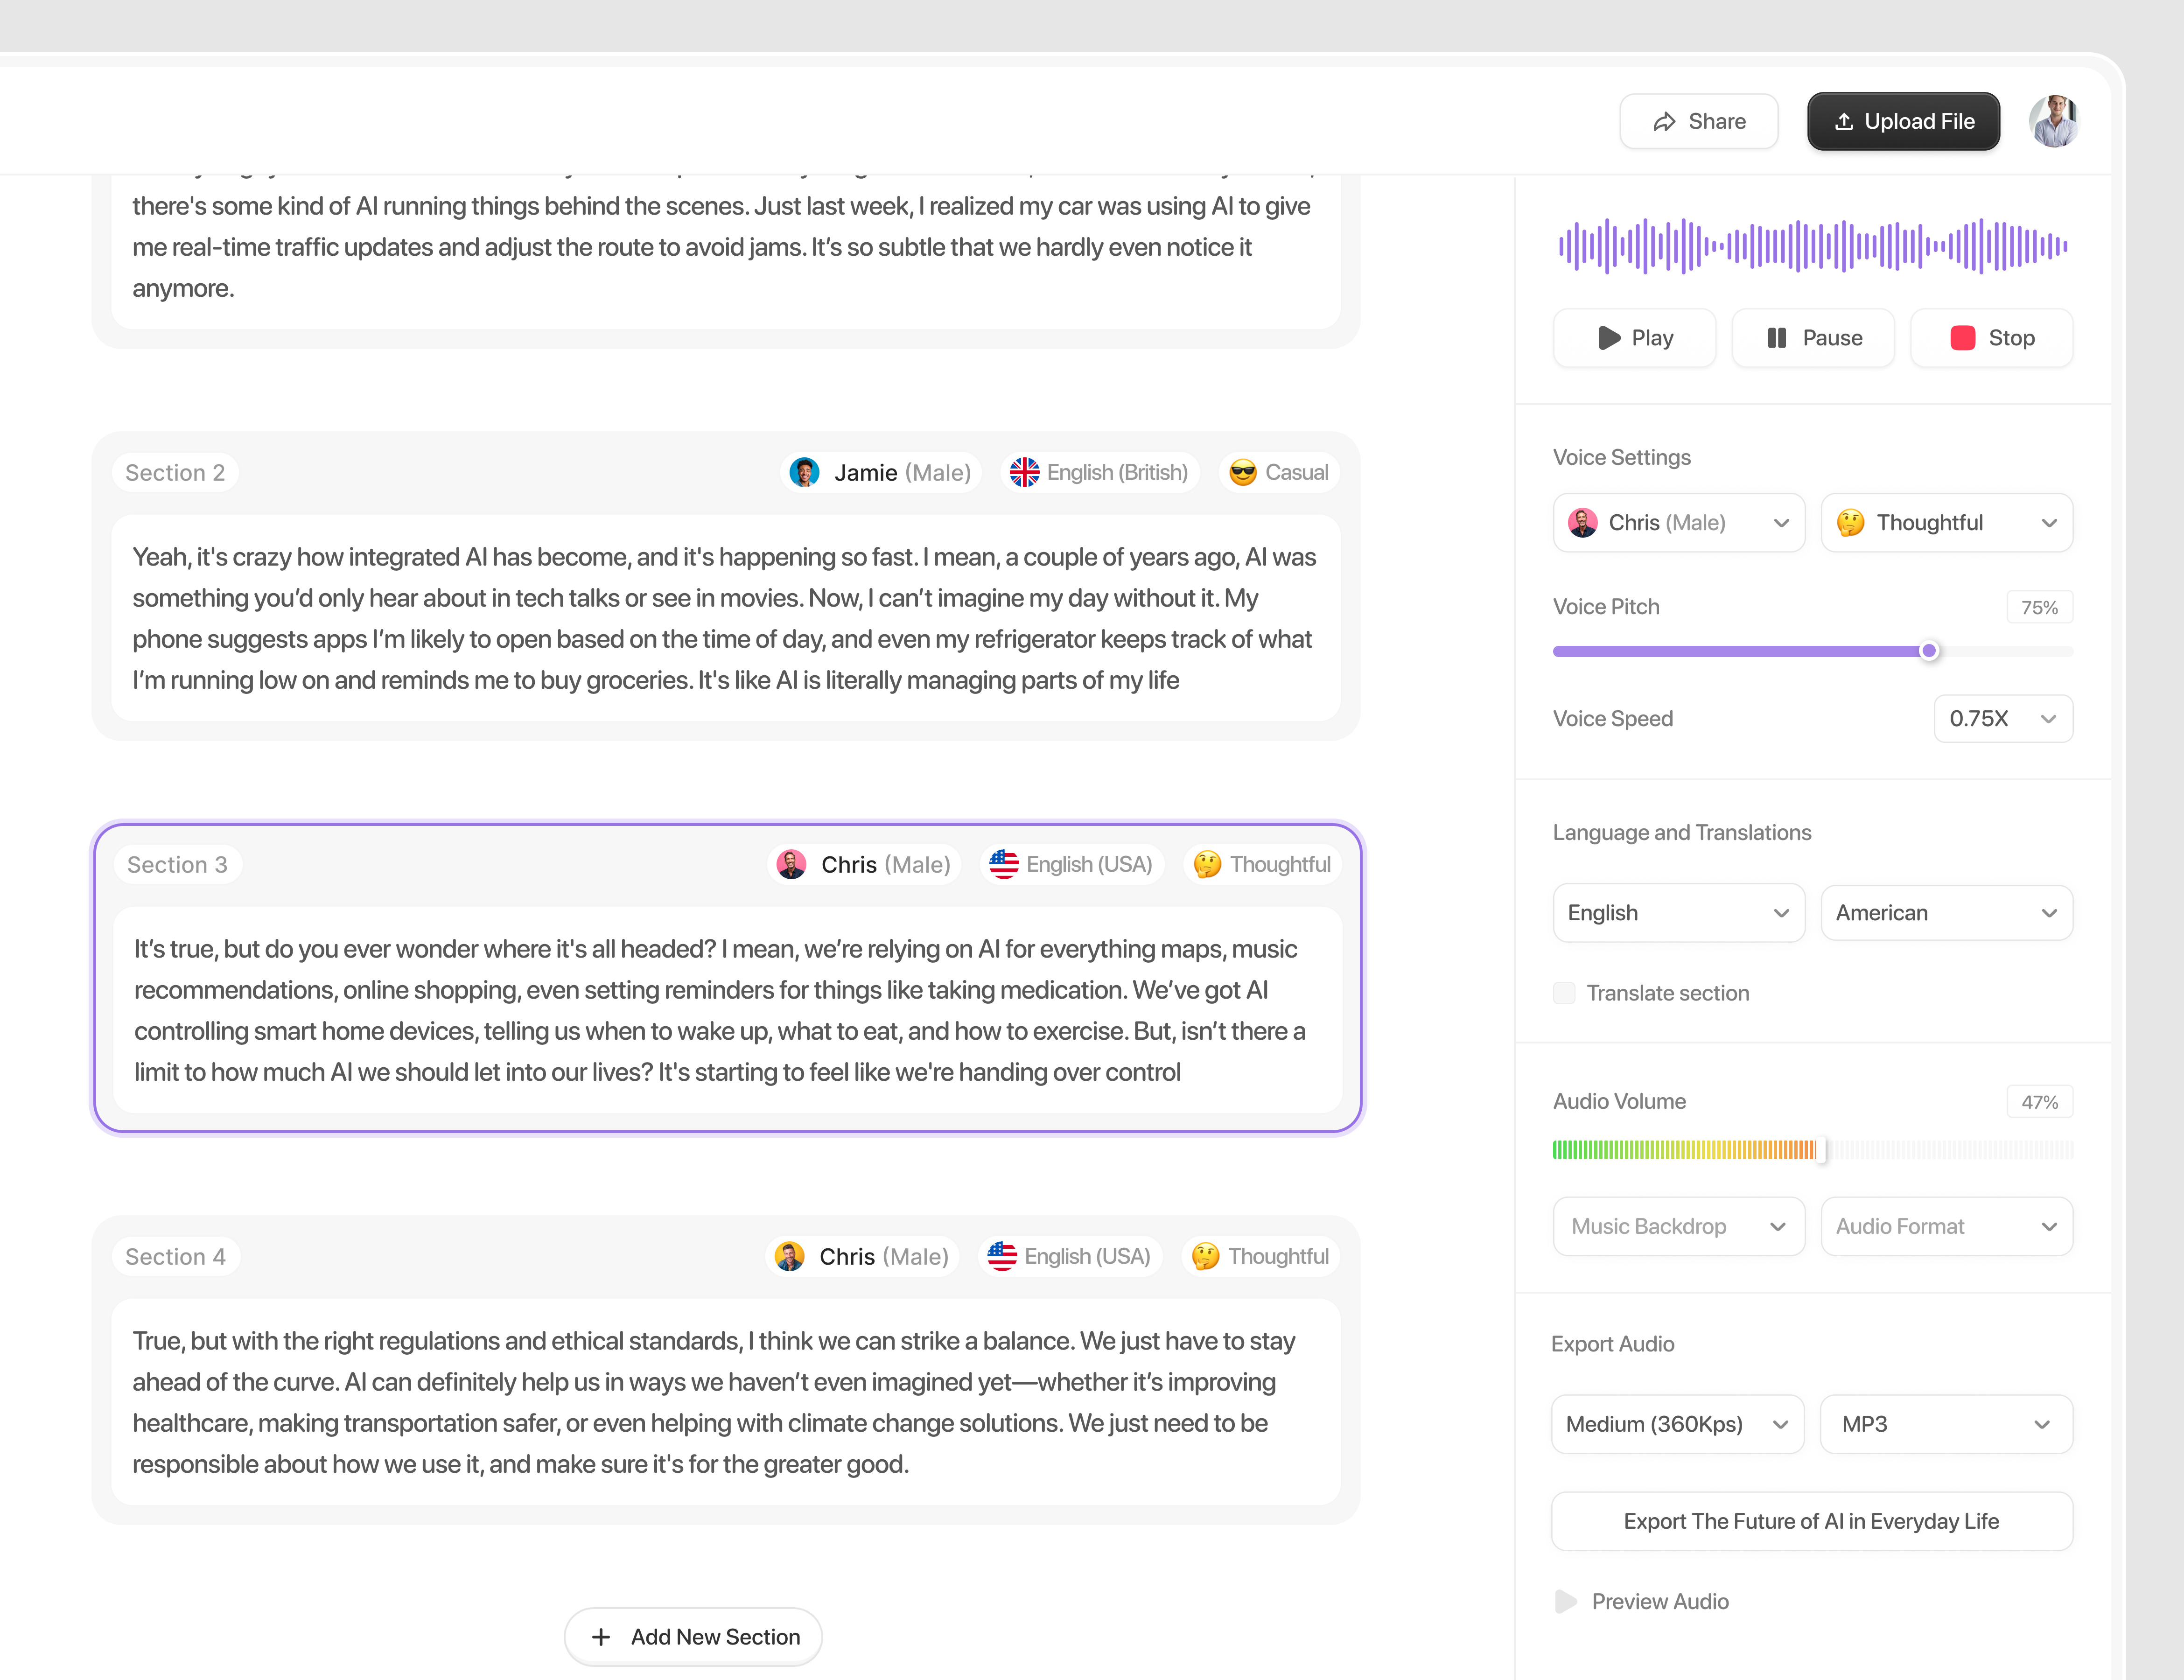Viewport: 2184px width, 1680px height.
Task: Click the Share button
Action: tap(1698, 122)
